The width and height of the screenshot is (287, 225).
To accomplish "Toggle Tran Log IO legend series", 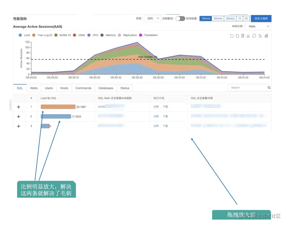I will (x=42, y=35).
